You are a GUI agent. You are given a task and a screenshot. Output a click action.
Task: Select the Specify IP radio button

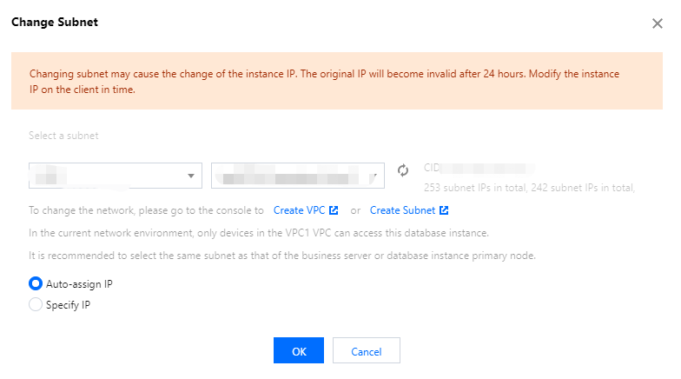(36, 304)
